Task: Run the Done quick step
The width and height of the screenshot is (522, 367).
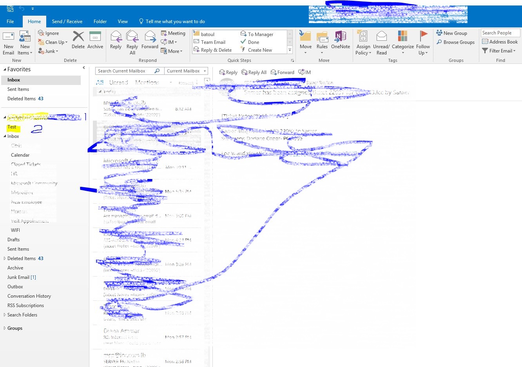Action: click(x=250, y=42)
